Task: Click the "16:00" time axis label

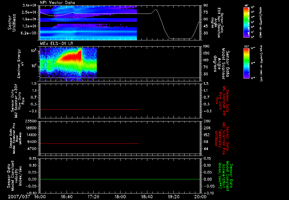Action: [40, 197]
